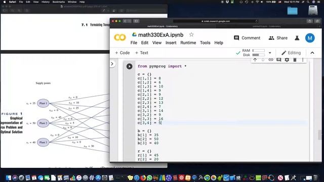Open the Comment panel

coord(247,38)
